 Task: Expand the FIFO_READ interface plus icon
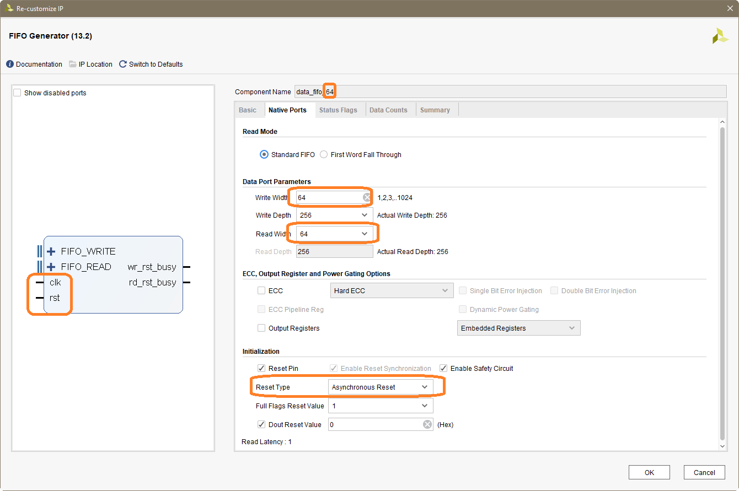(51, 266)
